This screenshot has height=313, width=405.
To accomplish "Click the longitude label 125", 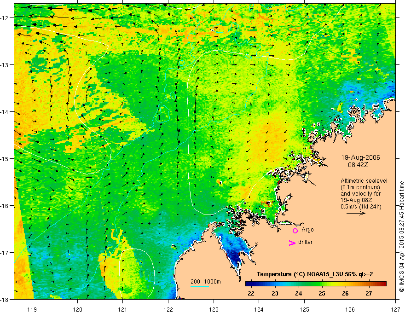I will coord(304,309).
